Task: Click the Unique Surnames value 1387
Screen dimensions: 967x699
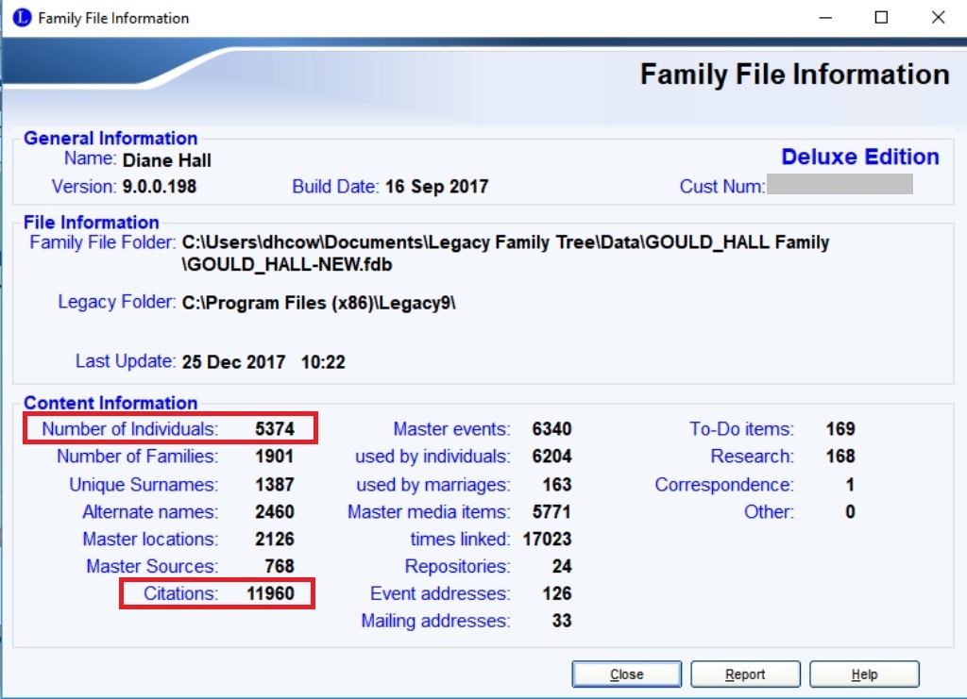Action: (275, 485)
